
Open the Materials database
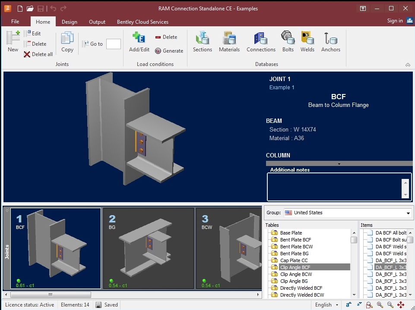229,42
